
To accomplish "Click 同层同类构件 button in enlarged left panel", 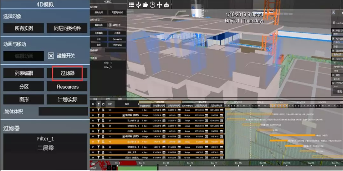I will tap(67, 28).
